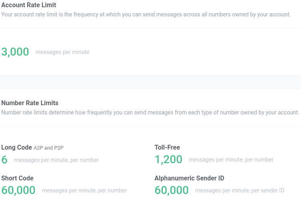Screen dimensions: 301x198
Task: Click the Long Code label
Action: (x=16, y=147)
